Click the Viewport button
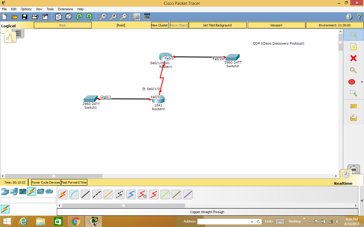Screen dimensions: 364x227 point(276,25)
